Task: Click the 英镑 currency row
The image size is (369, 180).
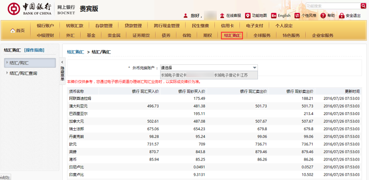Action: (214, 152)
